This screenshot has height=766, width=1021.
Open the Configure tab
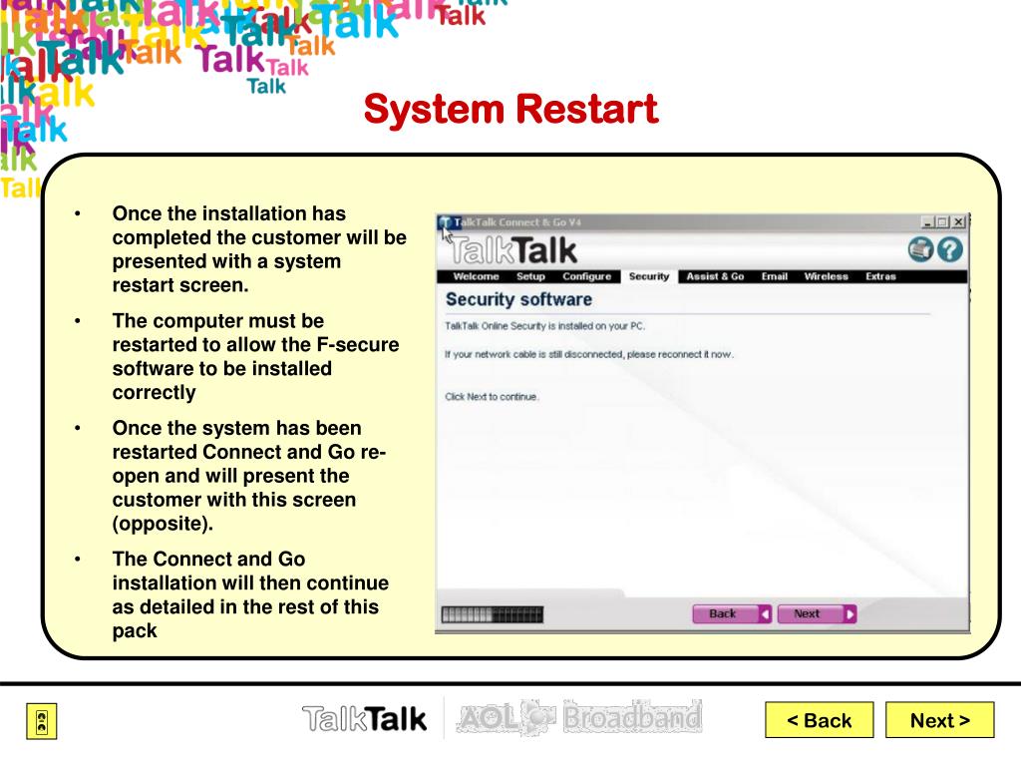586,276
